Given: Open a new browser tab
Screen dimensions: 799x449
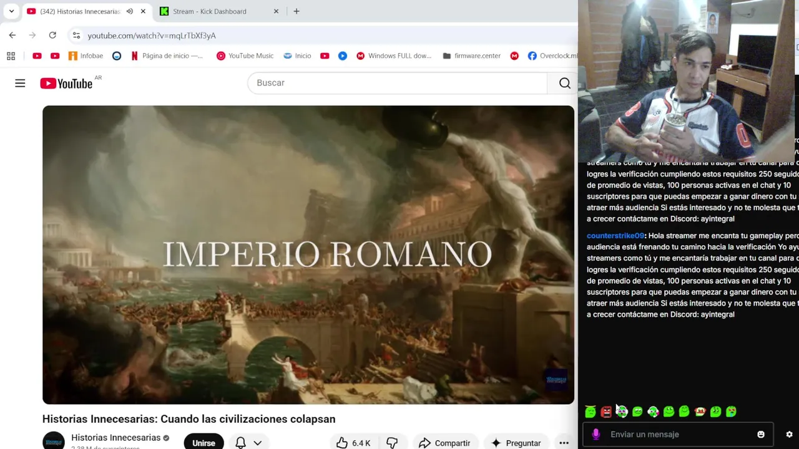Looking at the screenshot, I should tap(297, 11).
